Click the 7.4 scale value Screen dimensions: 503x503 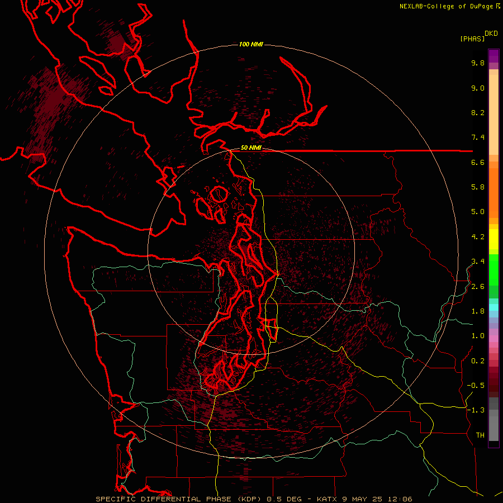(478, 137)
